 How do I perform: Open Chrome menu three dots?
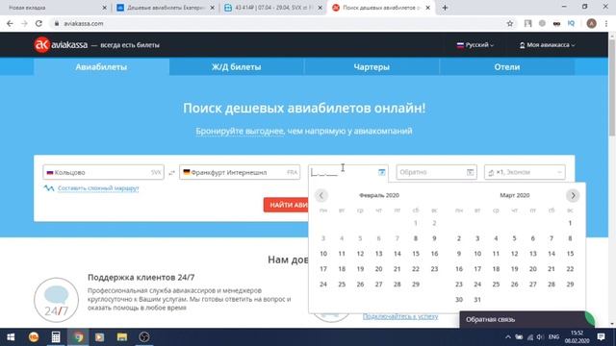click(x=606, y=23)
